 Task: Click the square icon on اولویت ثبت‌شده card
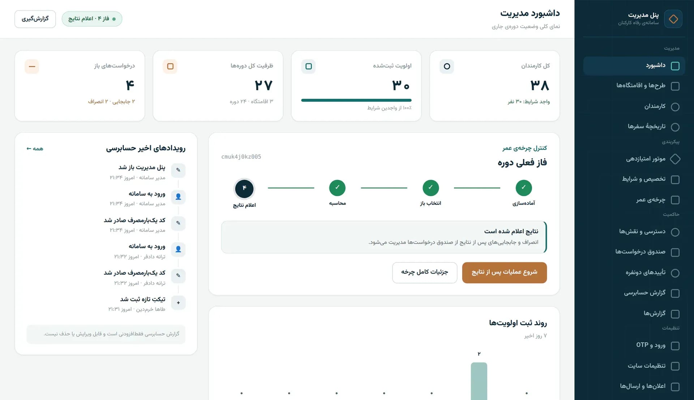tap(308, 66)
